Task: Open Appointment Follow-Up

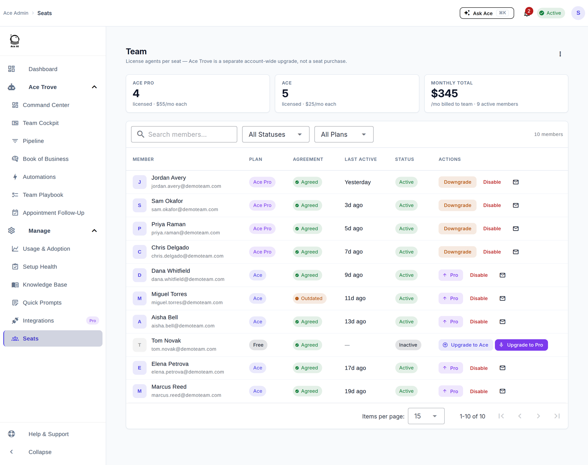Action: (x=53, y=213)
